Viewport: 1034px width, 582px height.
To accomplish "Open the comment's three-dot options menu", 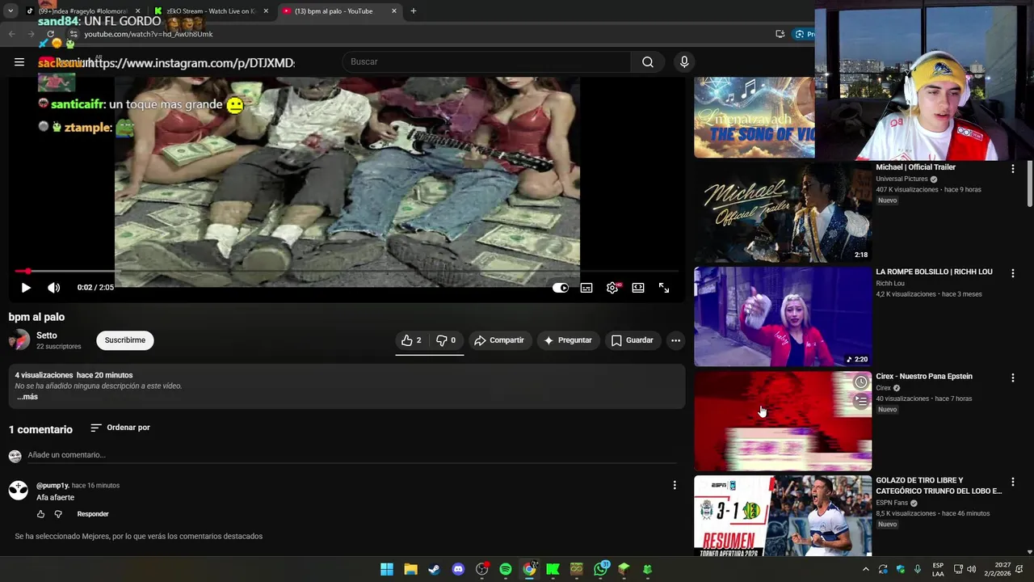I will (x=675, y=485).
